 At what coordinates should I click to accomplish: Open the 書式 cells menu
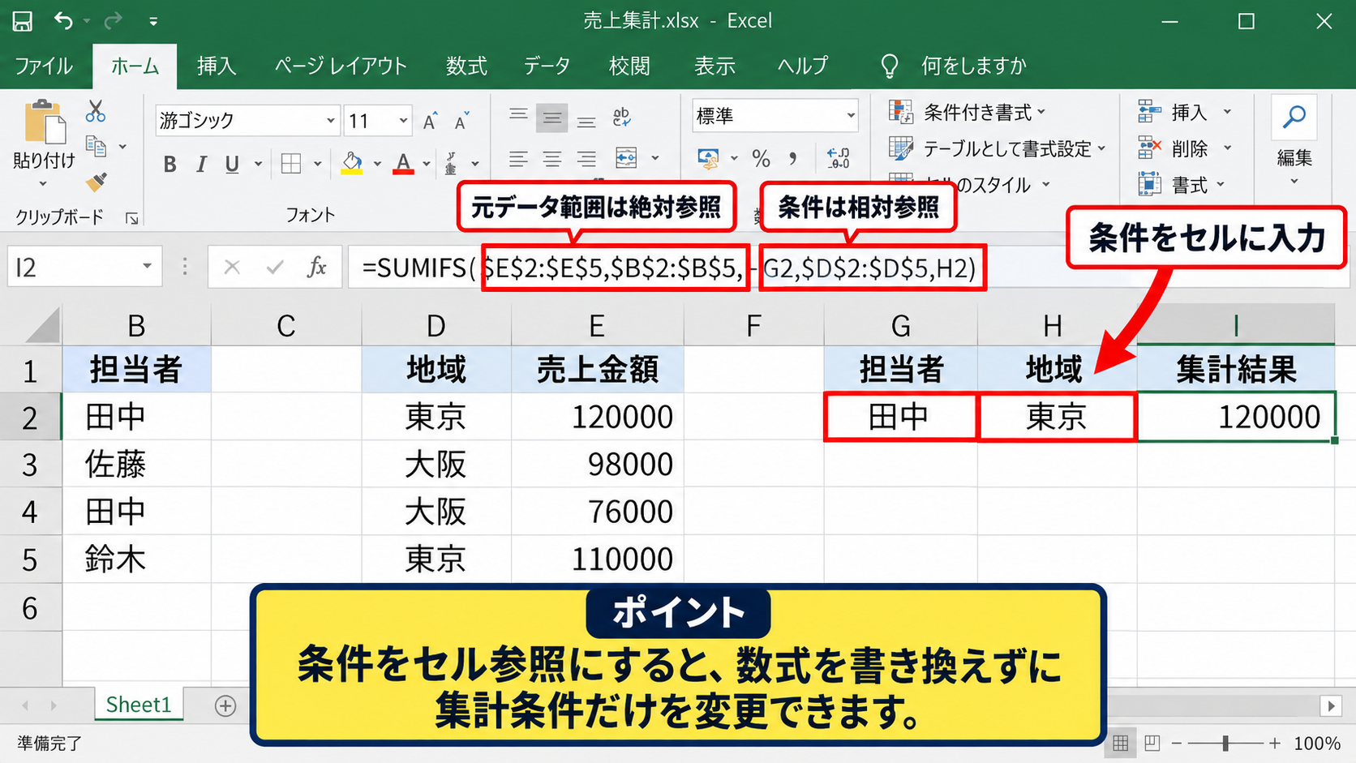click(1181, 185)
